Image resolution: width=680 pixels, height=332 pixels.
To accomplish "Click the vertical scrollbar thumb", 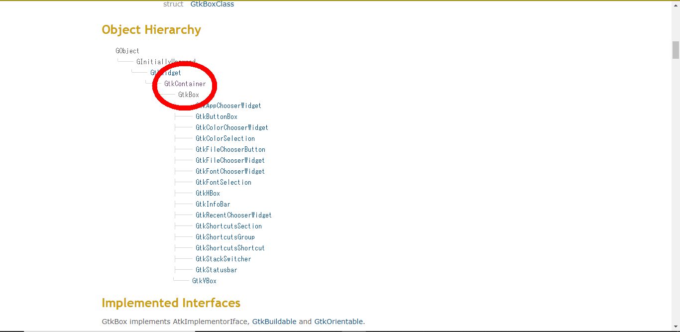I will 676,50.
